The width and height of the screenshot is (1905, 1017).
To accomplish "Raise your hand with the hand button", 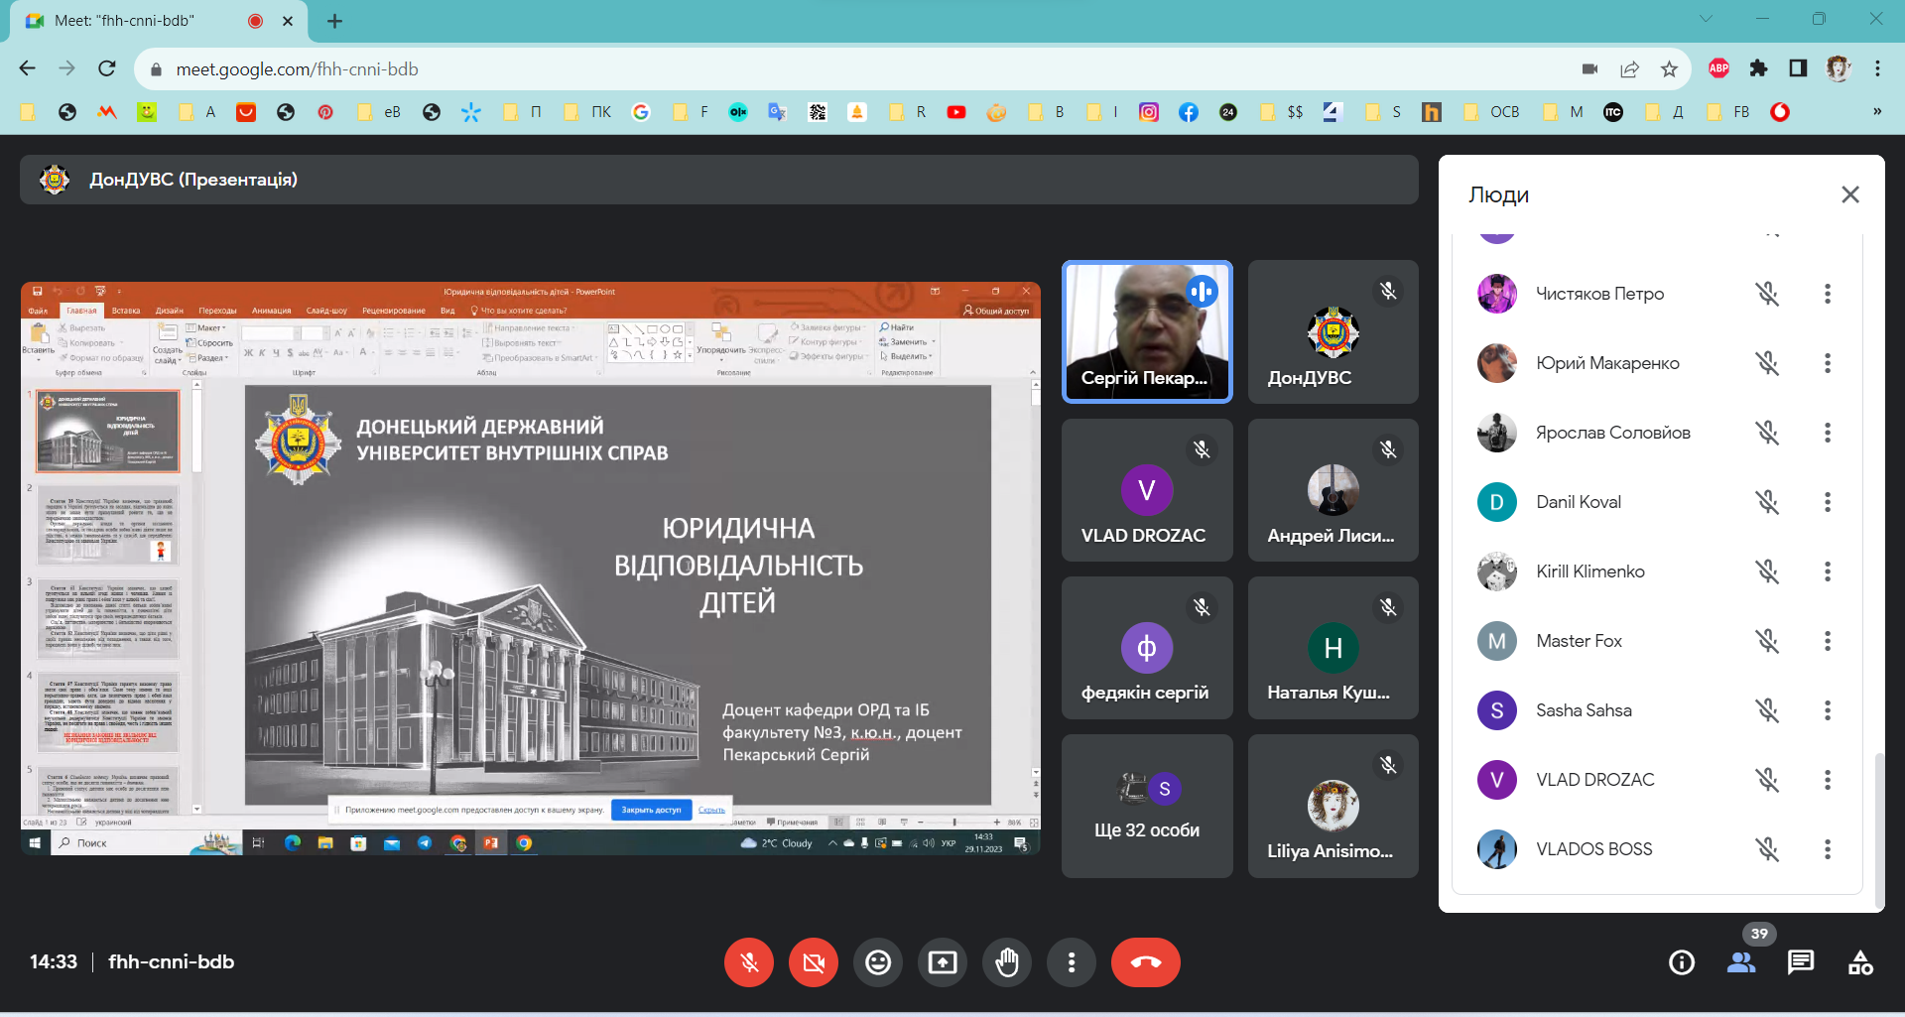I will click(1007, 962).
